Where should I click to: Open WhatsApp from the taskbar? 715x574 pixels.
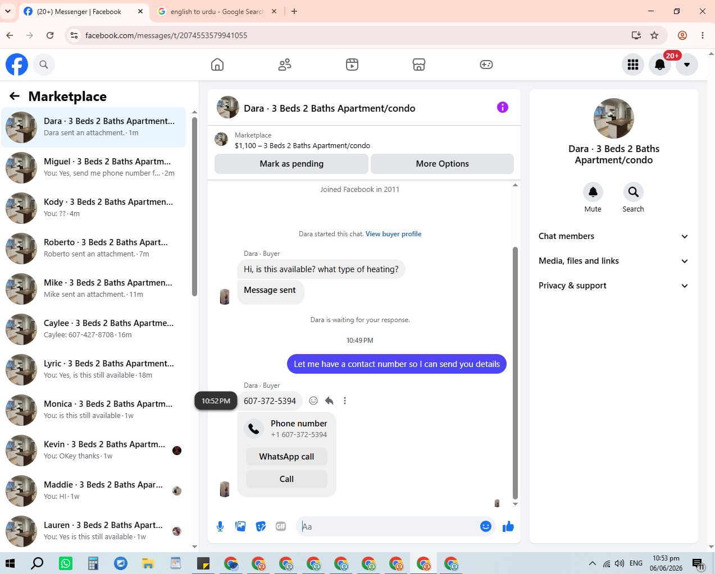tap(66, 563)
